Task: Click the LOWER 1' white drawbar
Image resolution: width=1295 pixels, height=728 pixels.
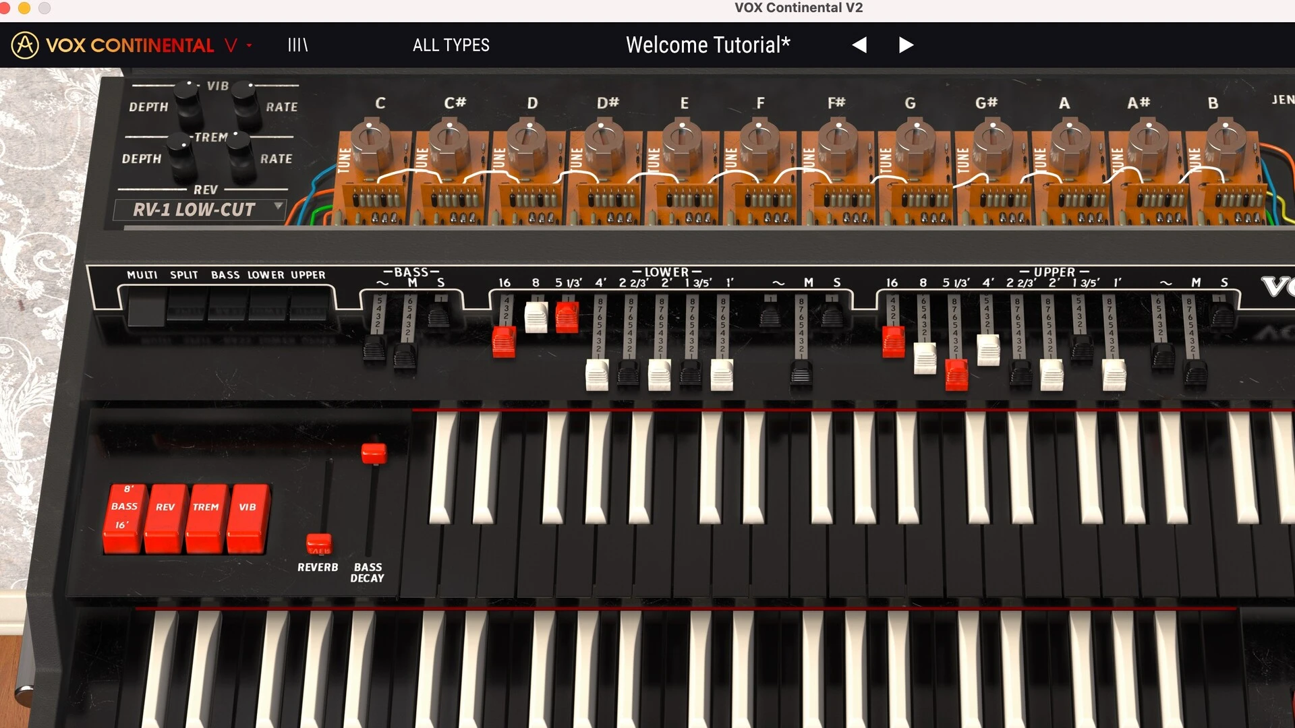Action: (722, 375)
